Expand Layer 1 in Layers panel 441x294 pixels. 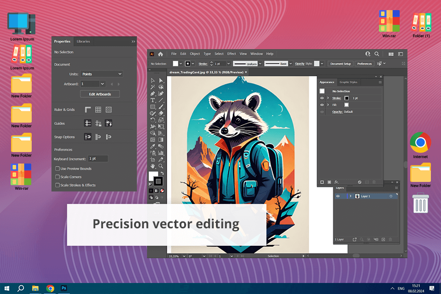351,196
